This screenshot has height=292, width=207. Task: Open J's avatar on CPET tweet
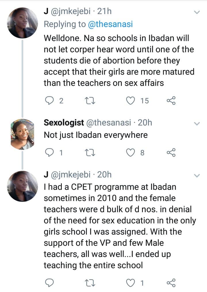(23, 186)
